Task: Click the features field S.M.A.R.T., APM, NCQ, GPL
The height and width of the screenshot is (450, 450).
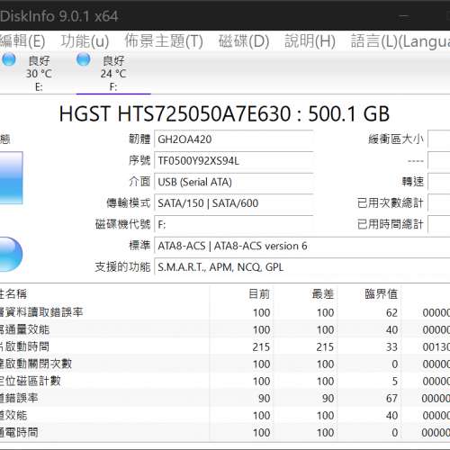Action: point(302,267)
